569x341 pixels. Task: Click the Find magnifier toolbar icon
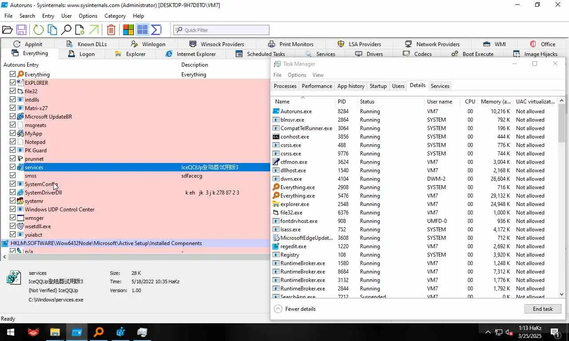pos(66,30)
